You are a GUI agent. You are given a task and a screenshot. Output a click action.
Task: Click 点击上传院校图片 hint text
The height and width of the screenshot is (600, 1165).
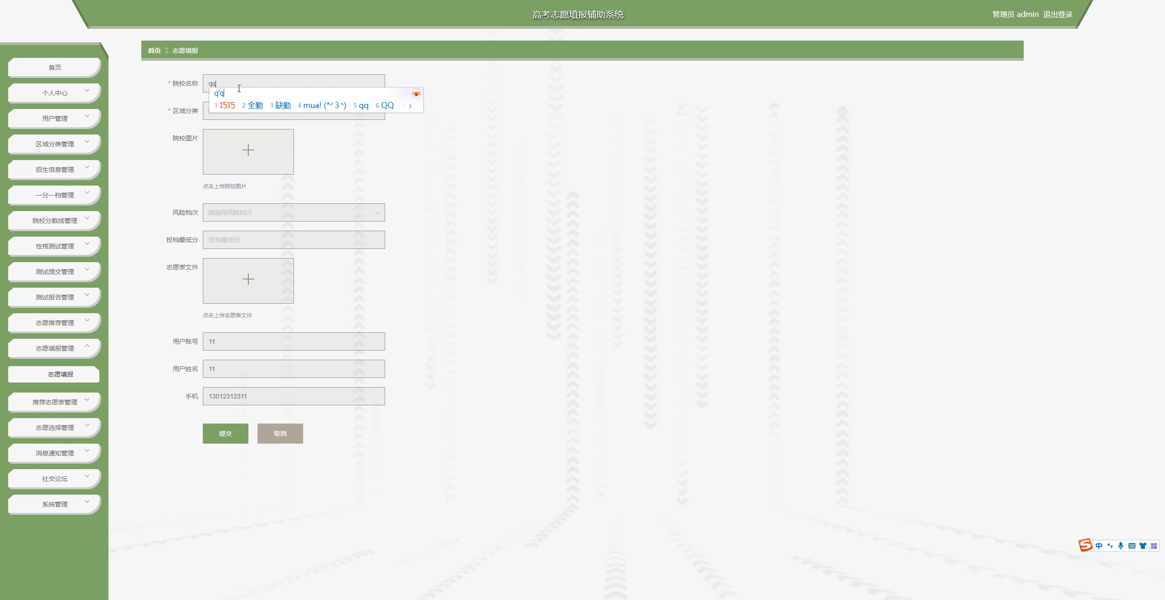pos(225,186)
